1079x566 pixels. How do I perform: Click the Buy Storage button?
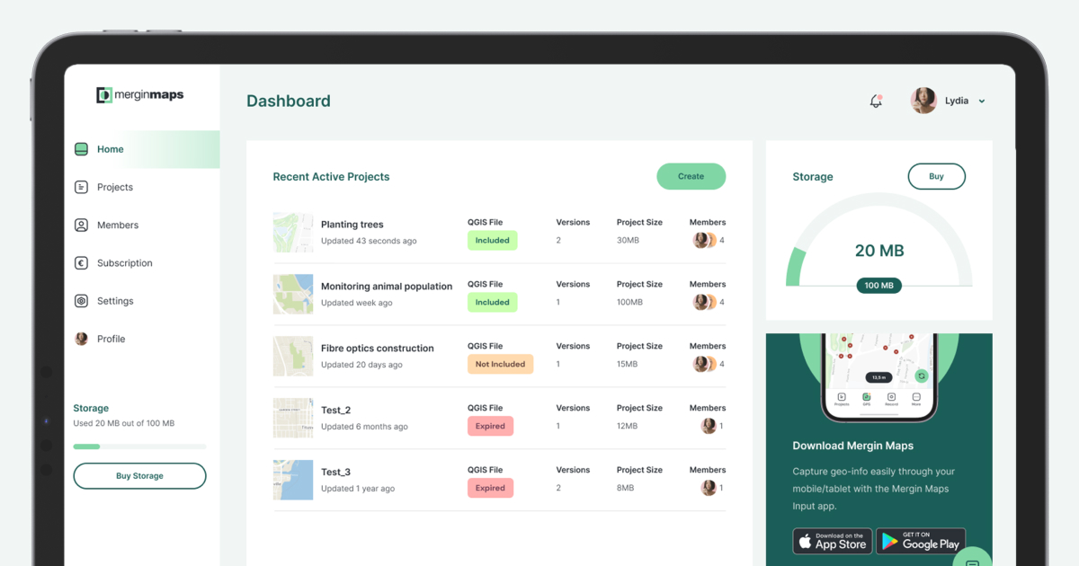[x=139, y=475]
